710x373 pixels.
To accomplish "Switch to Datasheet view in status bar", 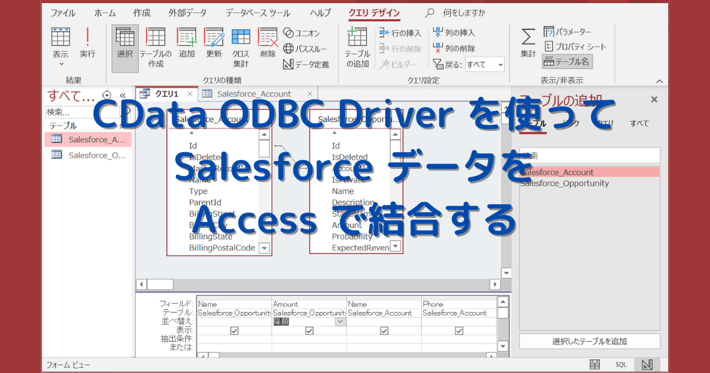I will pyautogui.click(x=595, y=365).
